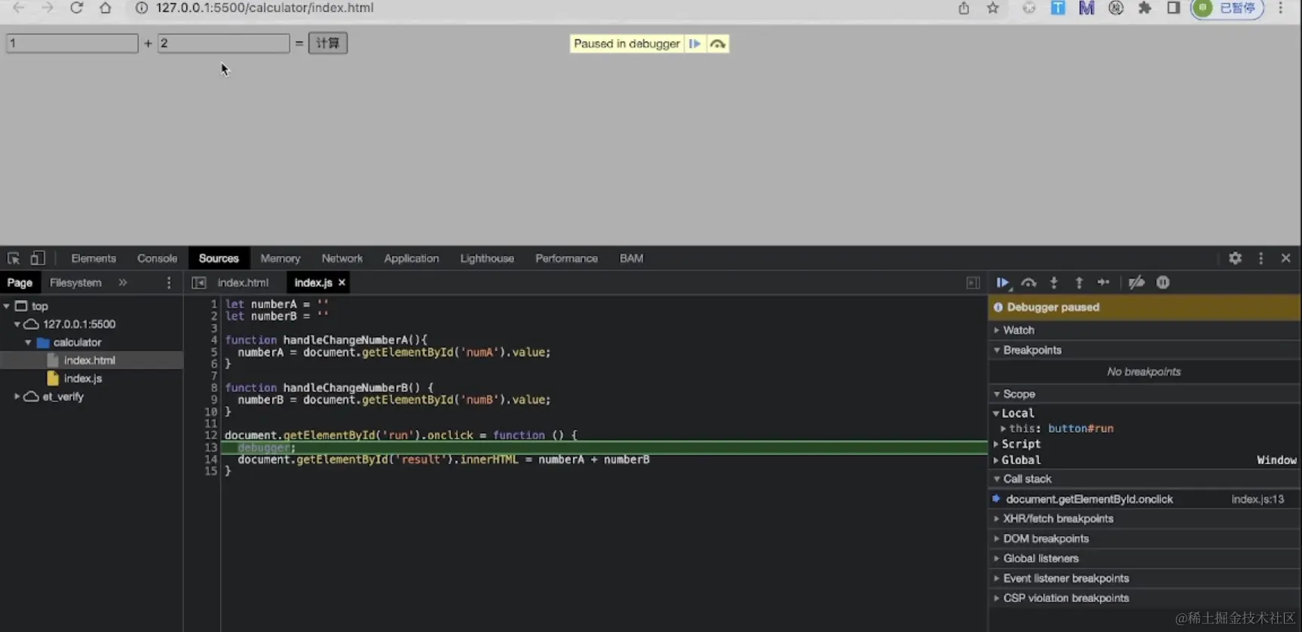Open the Network tab
Viewport: 1302px width, 632px height.
(x=342, y=258)
